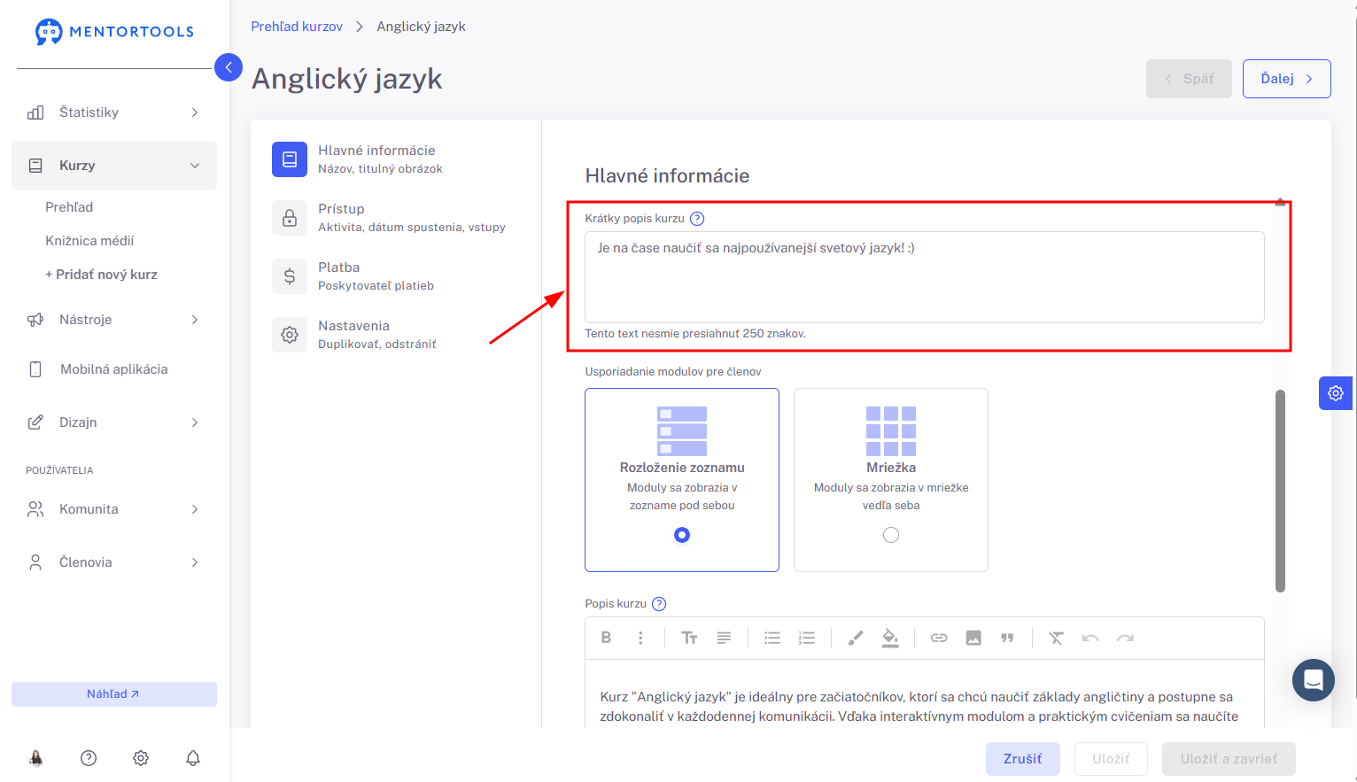Click help icon next to Krátky popis kurzu
This screenshot has height=782, width=1357.
[x=697, y=219]
